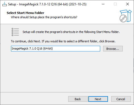Click the empty gray area below folder field
This screenshot has height=105, width=134.
pyautogui.click(x=67, y=72)
